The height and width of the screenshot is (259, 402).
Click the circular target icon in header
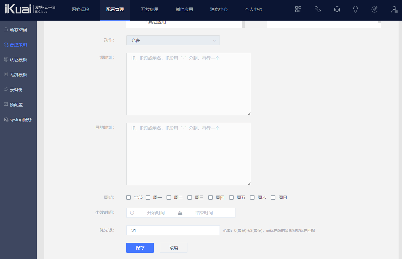(x=375, y=9)
